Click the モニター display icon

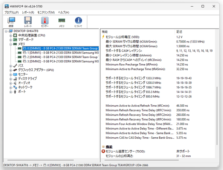pyautogui.click(x=15, y=74)
